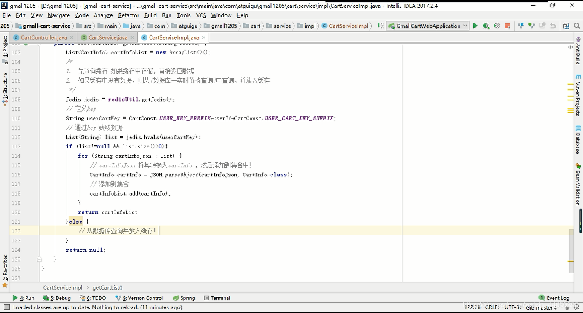Open the Maven Projects side panel
The image size is (583, 313).
pyautogui.click(x=578, y=94)
